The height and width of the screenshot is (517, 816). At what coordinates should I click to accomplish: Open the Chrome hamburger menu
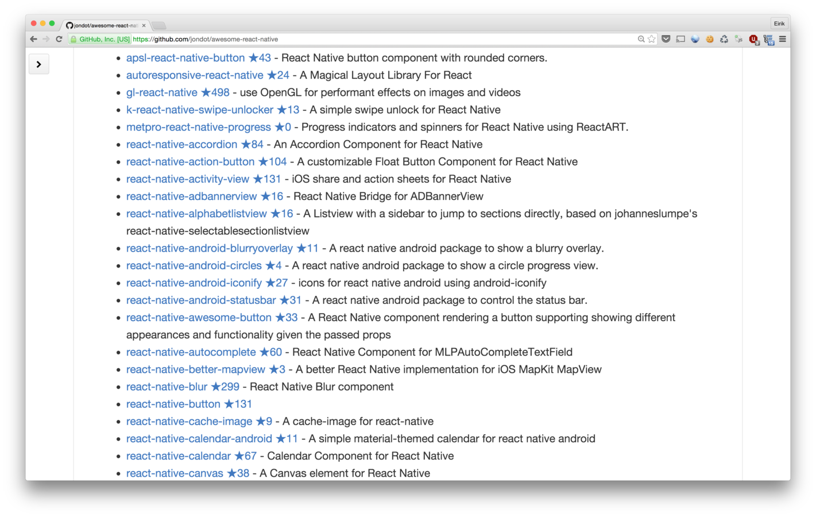[782, 39]
